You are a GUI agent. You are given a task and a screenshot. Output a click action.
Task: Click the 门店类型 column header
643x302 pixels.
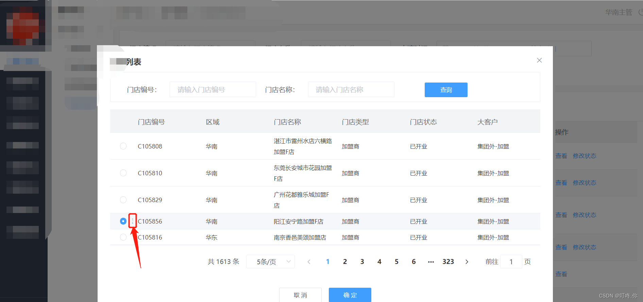355,122
